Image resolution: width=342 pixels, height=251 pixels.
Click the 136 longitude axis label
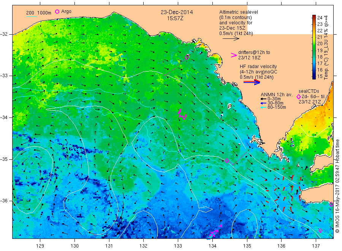281,246
